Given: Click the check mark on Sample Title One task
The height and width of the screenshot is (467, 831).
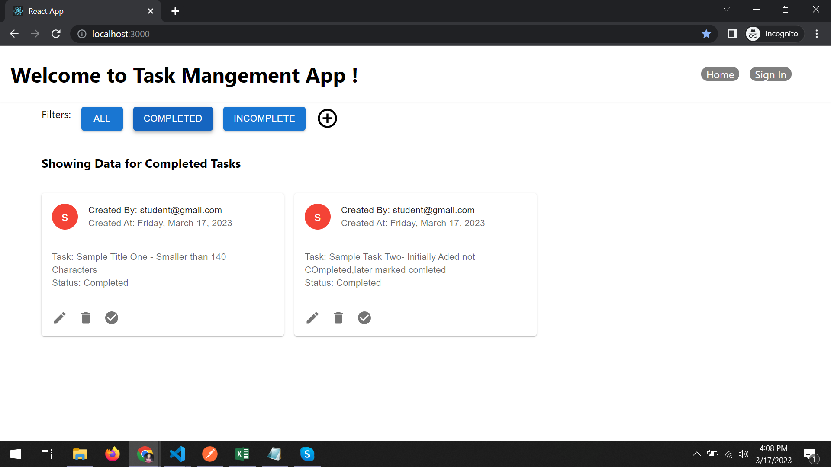Looking at the screenshot, I should pos(112,318).
